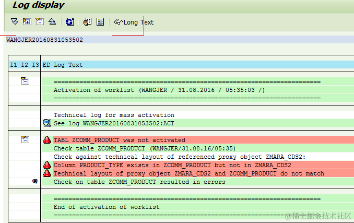Select error icon on Technical layout mismatch row

[x=47, y=173]
